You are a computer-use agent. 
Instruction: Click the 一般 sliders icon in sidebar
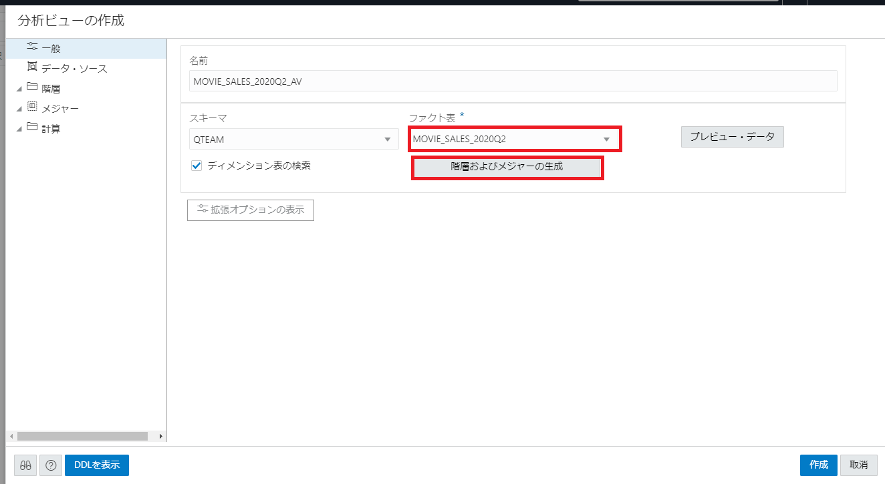coord(33,47)
